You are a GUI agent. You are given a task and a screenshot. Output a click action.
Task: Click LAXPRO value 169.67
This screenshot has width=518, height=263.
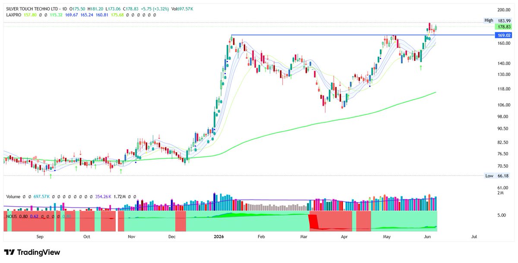[72, 15]
